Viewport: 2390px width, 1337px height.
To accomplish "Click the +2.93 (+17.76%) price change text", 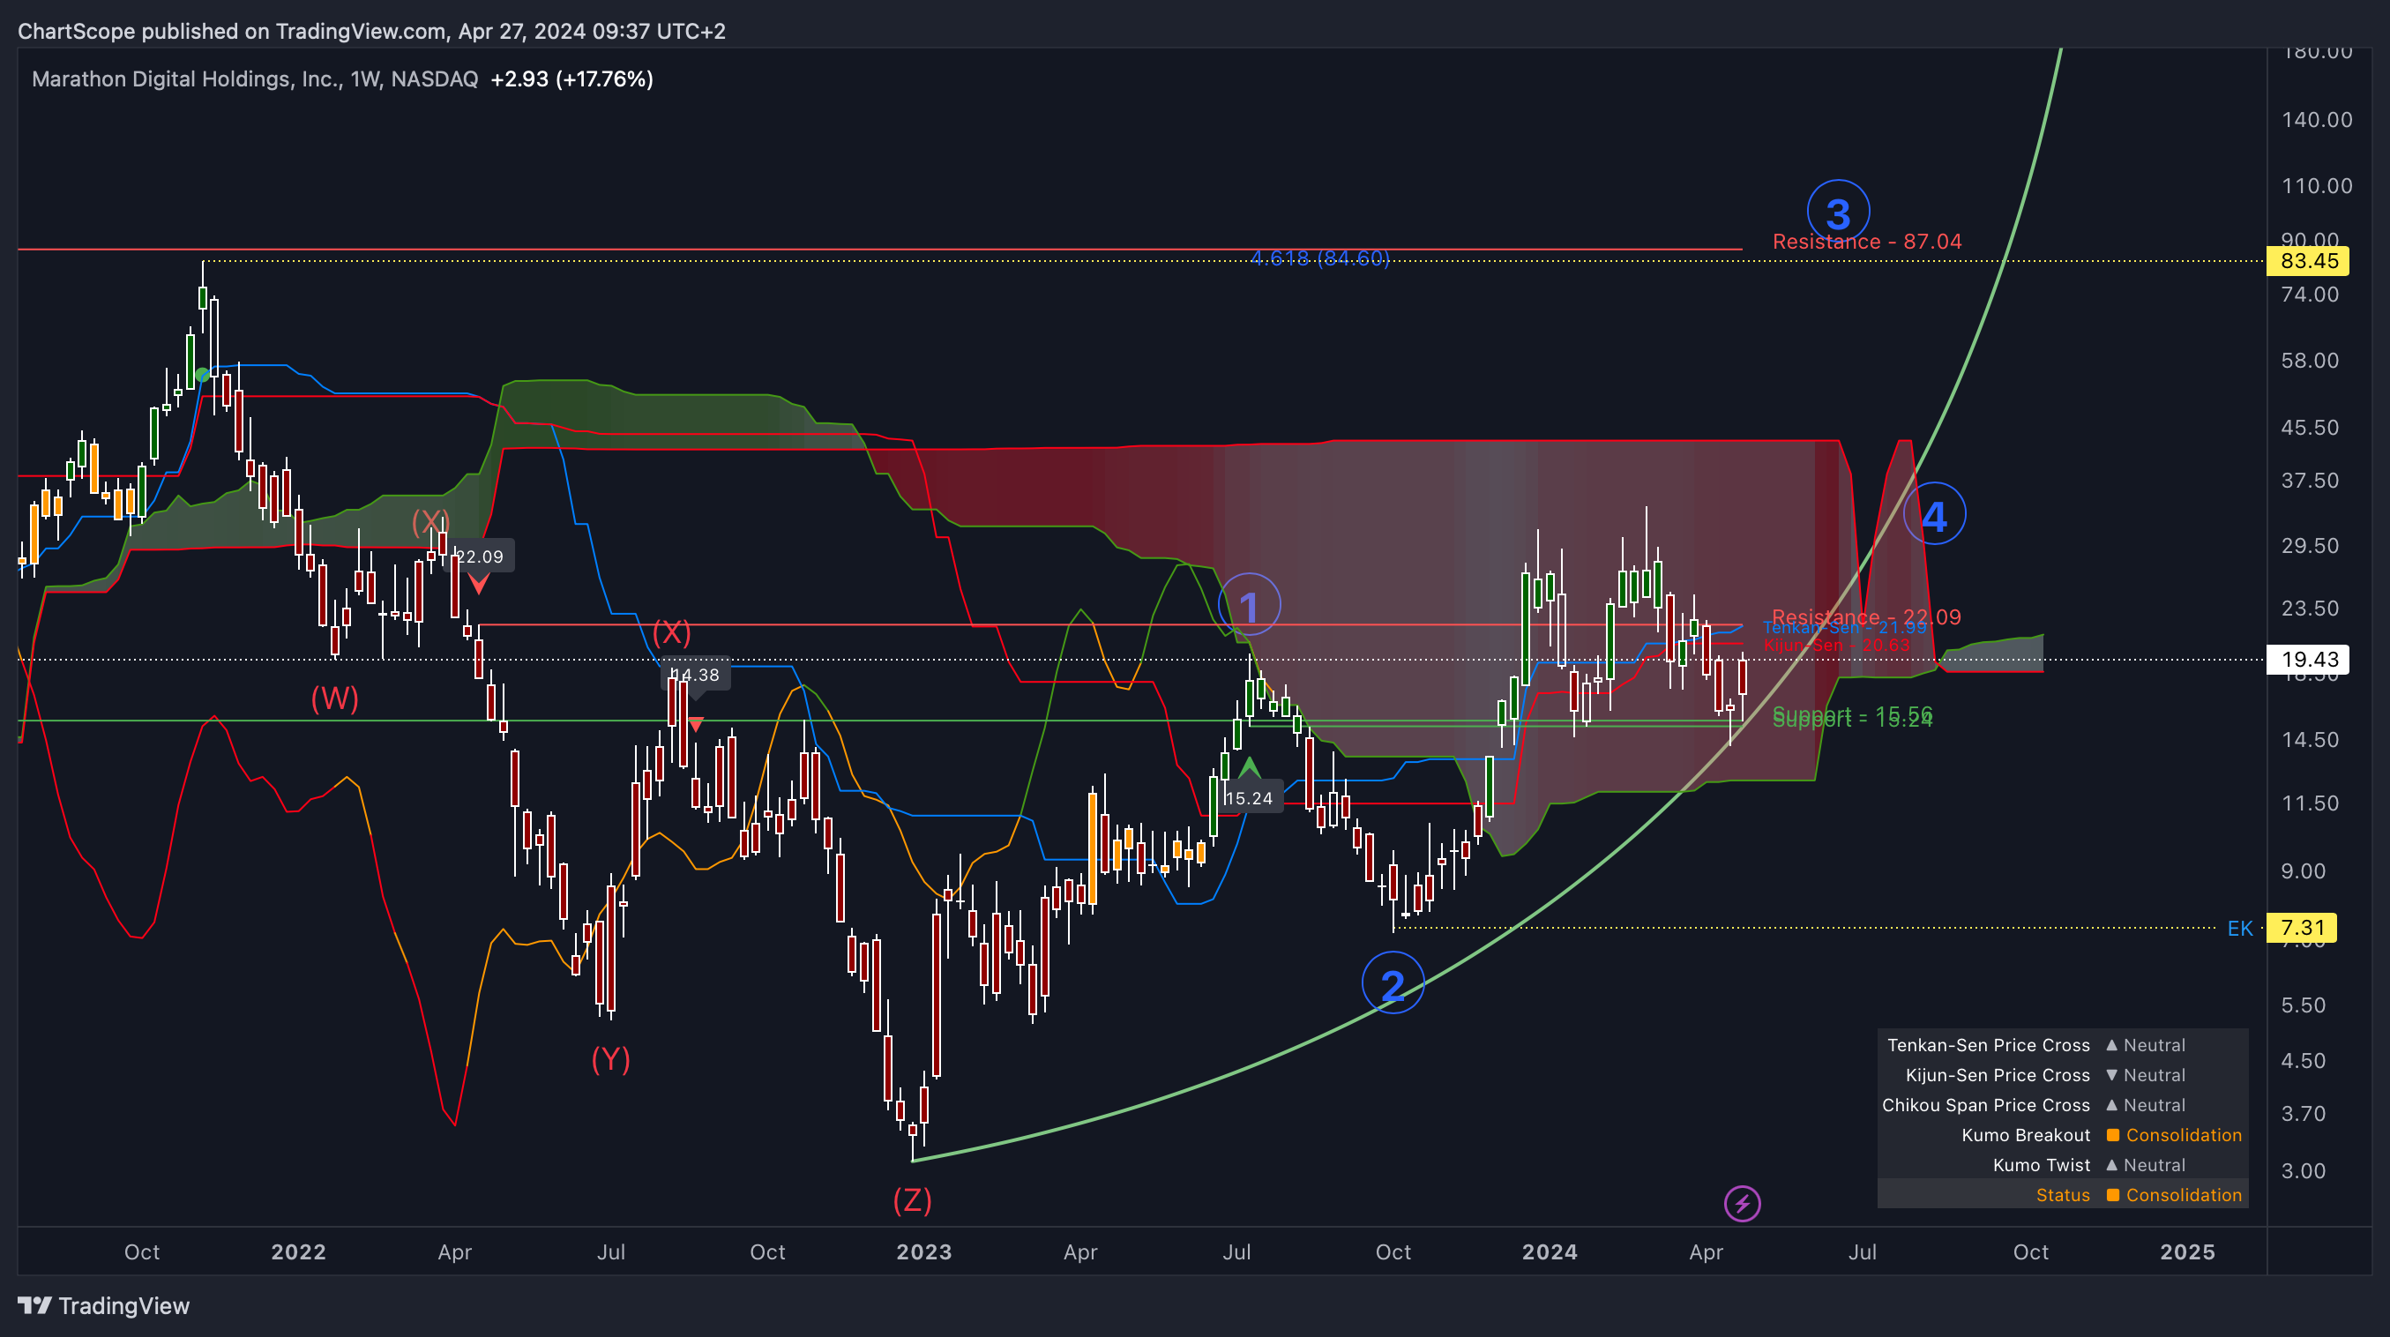I will 571,78.
